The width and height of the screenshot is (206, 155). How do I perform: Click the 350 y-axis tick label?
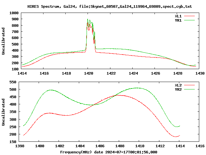tap(13, 112)
